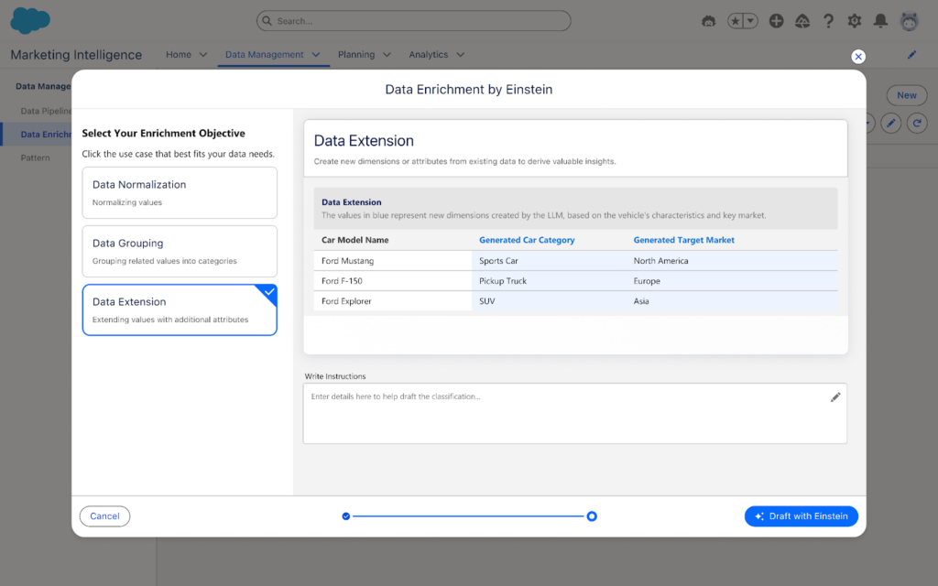
Task: Click the global create plus icon
Action: pyautogui.click(x=776, y=20)
